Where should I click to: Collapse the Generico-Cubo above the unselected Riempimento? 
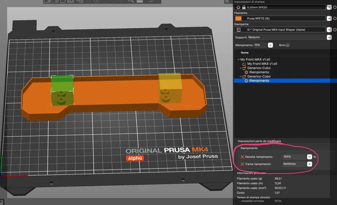[241, 68]
